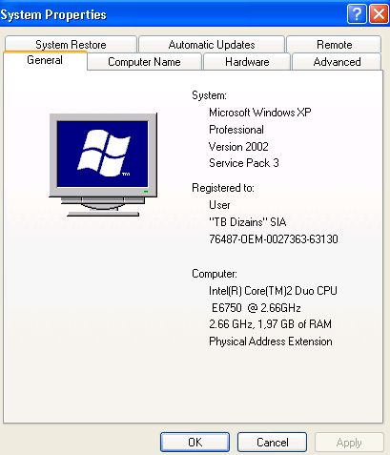Click the greyed-out Apply button
This screenshot has height=455, width=390.
(349, 442)
